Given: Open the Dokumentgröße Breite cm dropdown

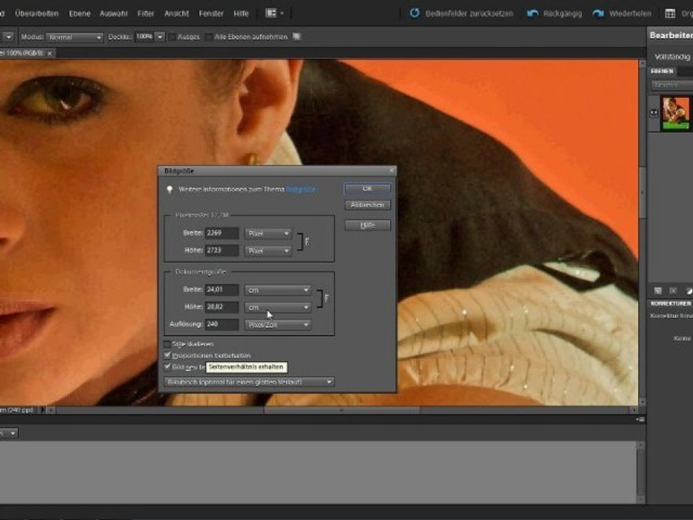Looking at the screenshot, I should (x=278, y=290).
